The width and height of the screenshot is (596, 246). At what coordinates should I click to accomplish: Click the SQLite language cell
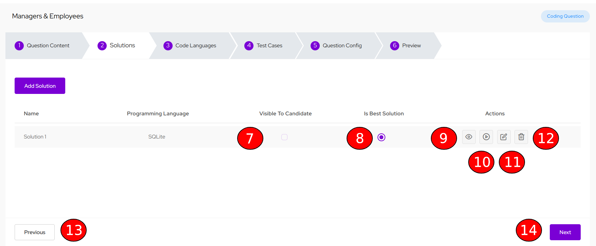pyautogui.click(x=157, y=137)
